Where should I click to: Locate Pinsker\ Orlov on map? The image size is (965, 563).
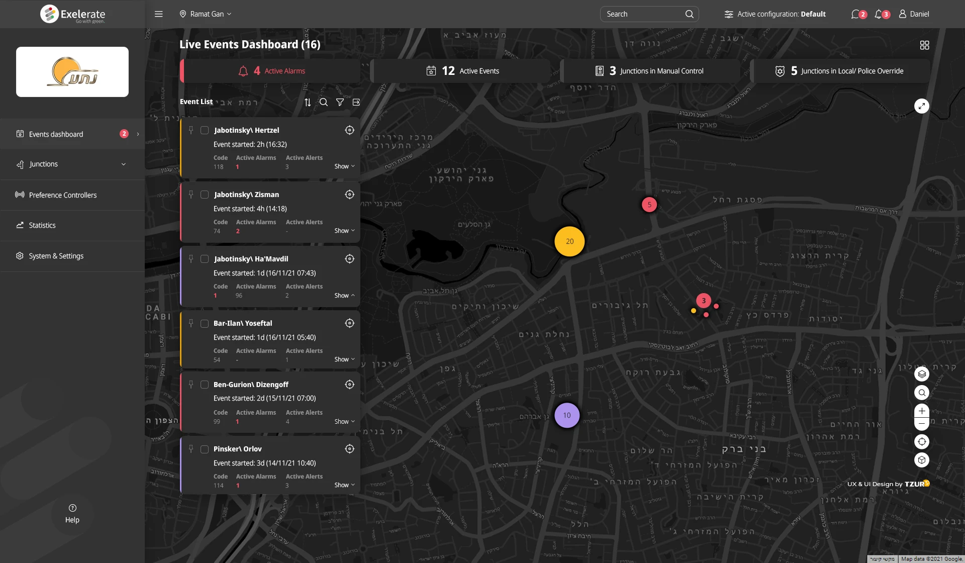[350, 449]
